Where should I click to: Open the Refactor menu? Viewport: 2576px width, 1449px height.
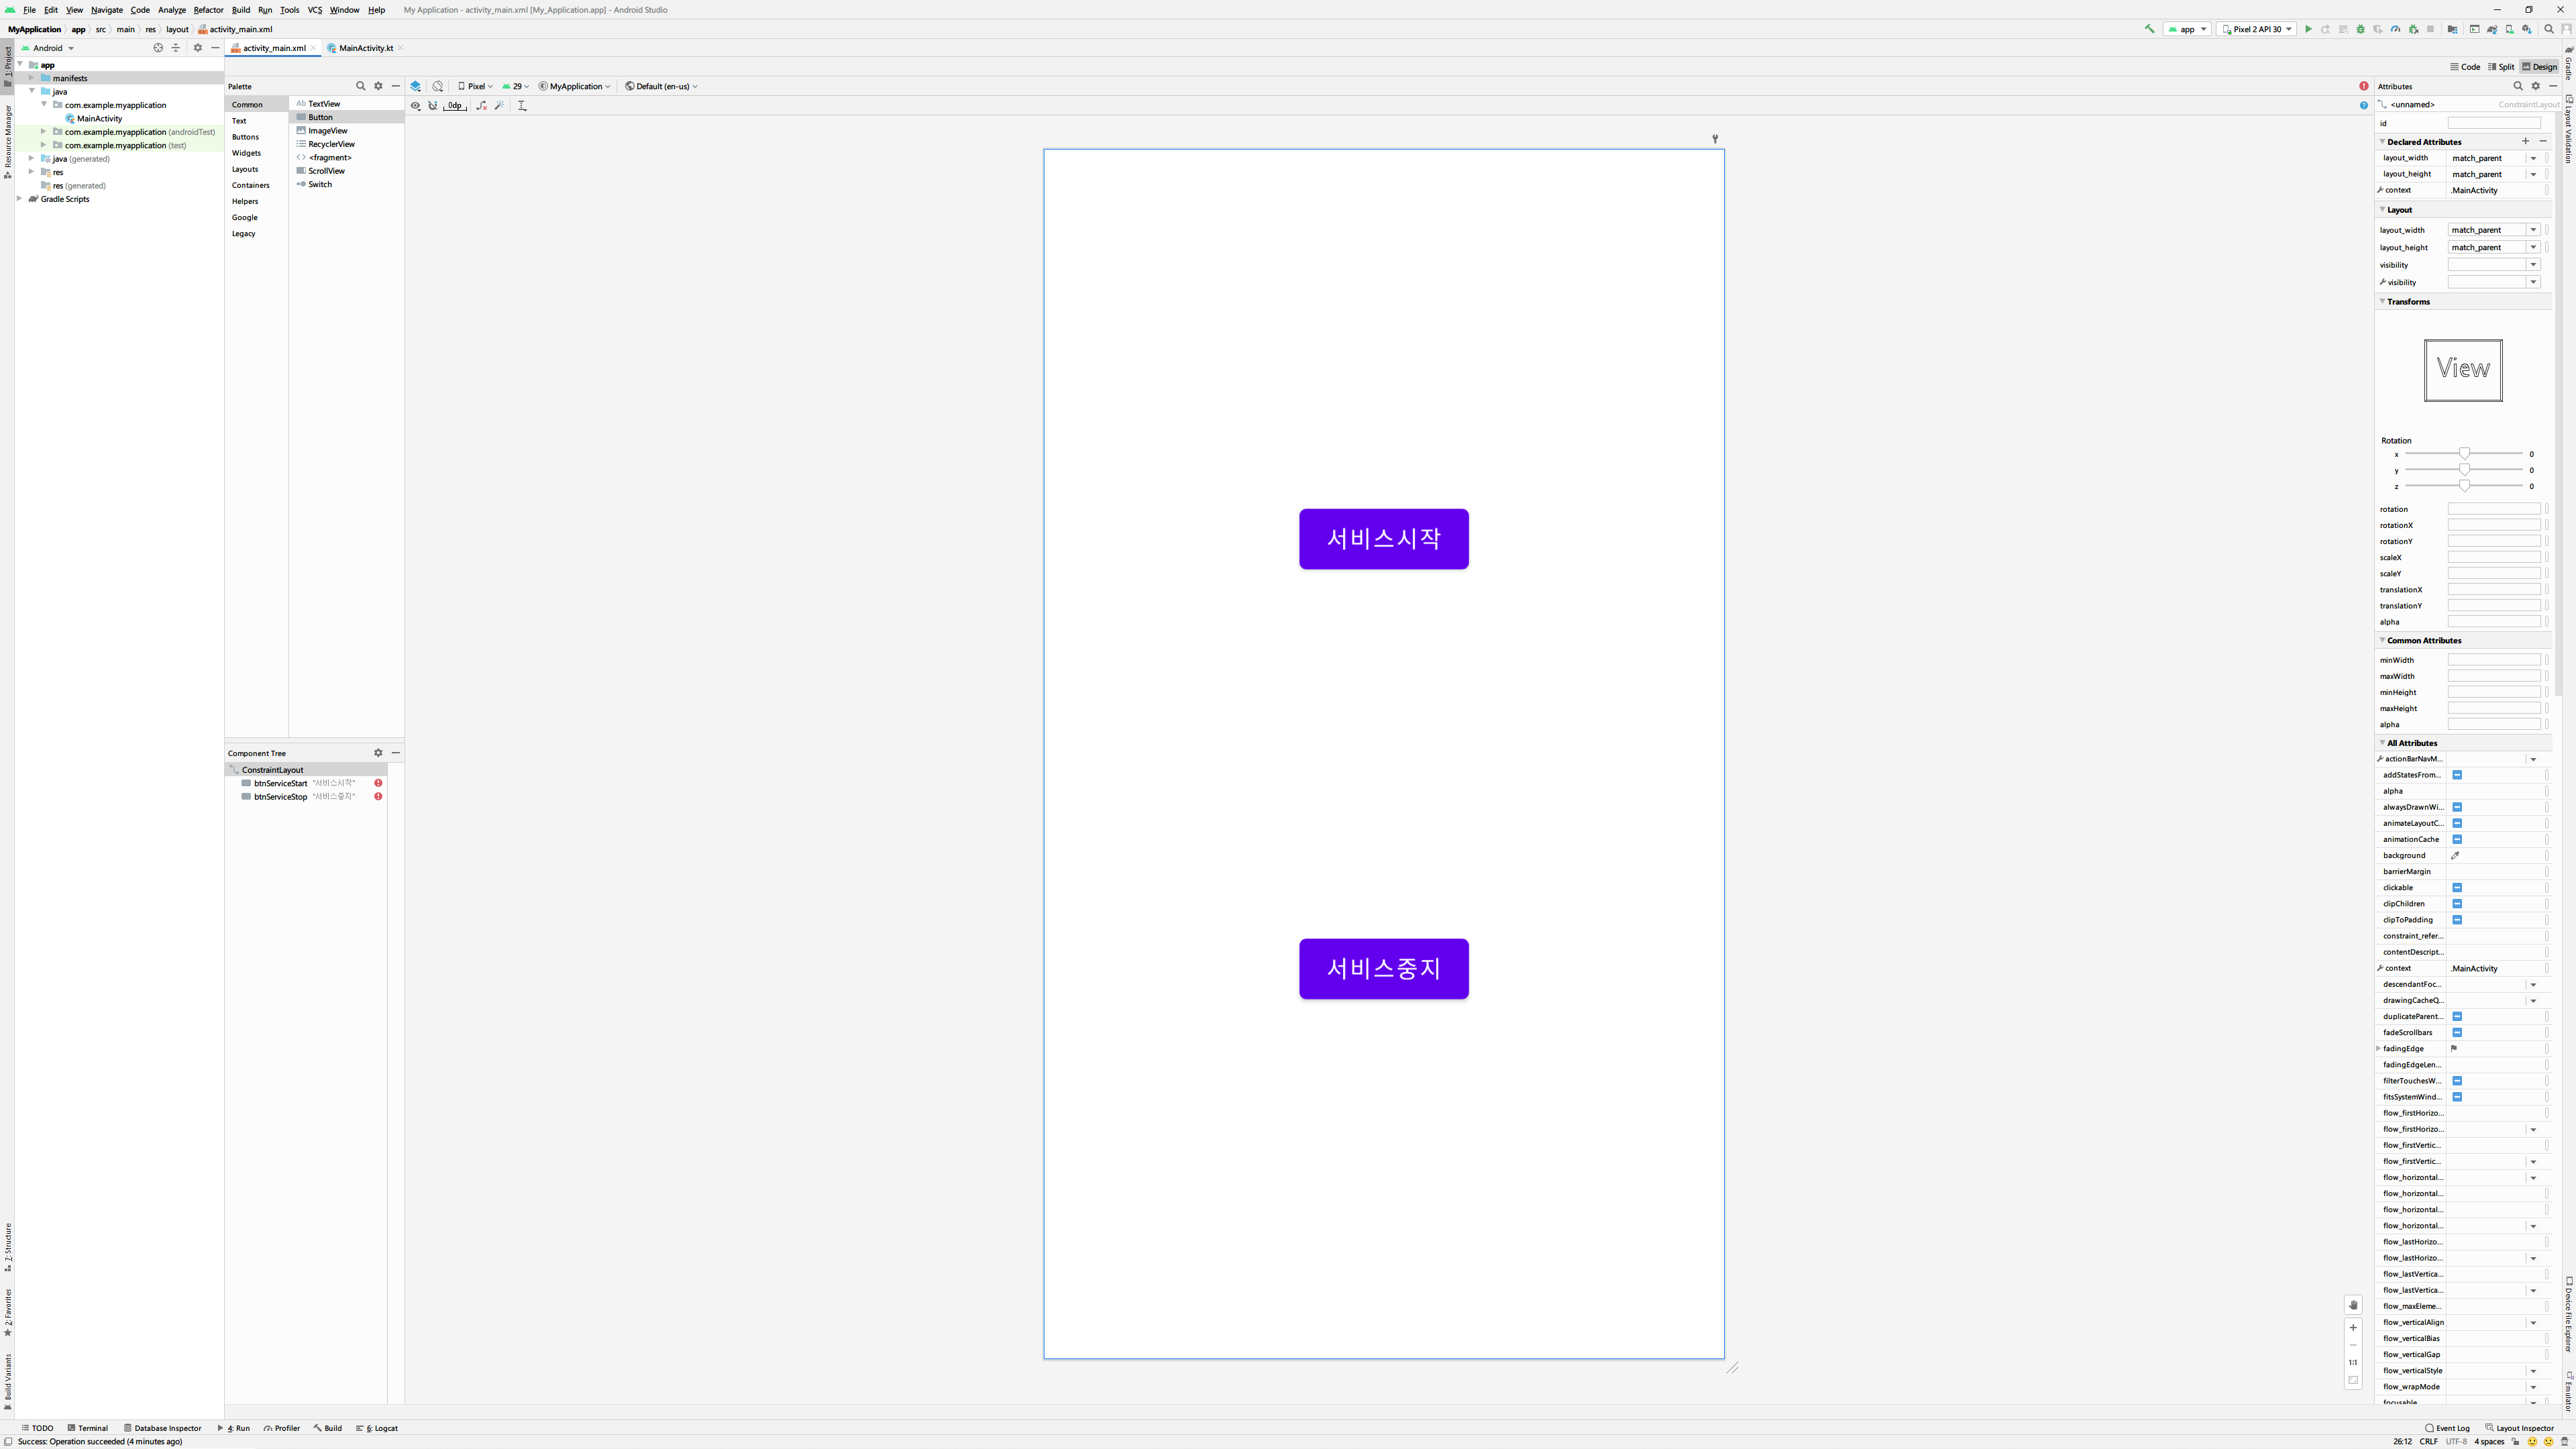tap(208, 10)
